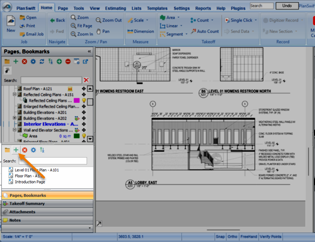Click Auto Count

[205, 31]
